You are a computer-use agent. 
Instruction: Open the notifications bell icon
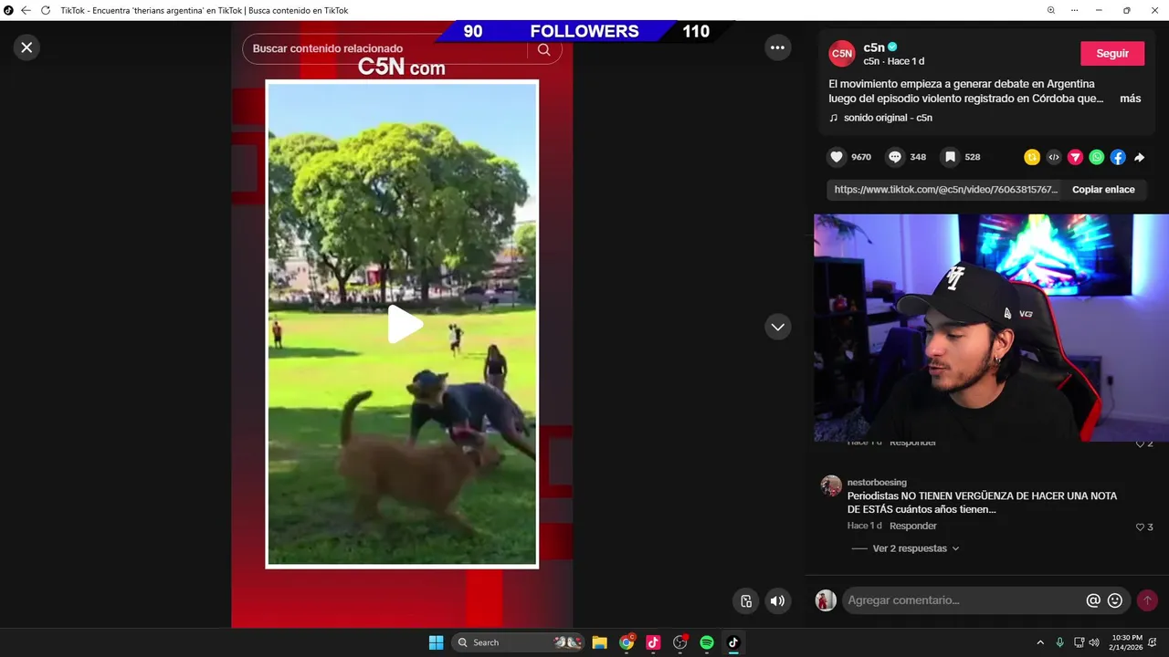pos(1153,642)
